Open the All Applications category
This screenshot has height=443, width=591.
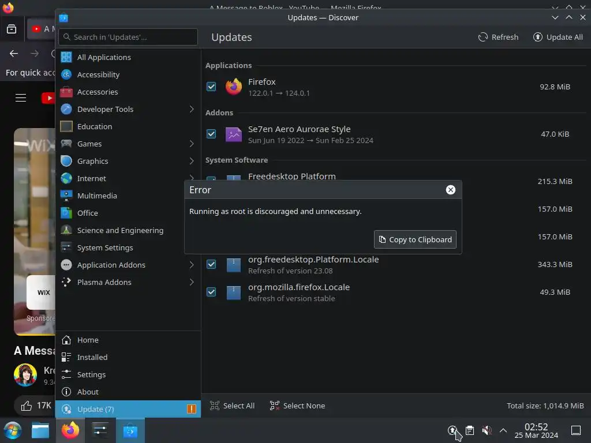coord(128,57)
